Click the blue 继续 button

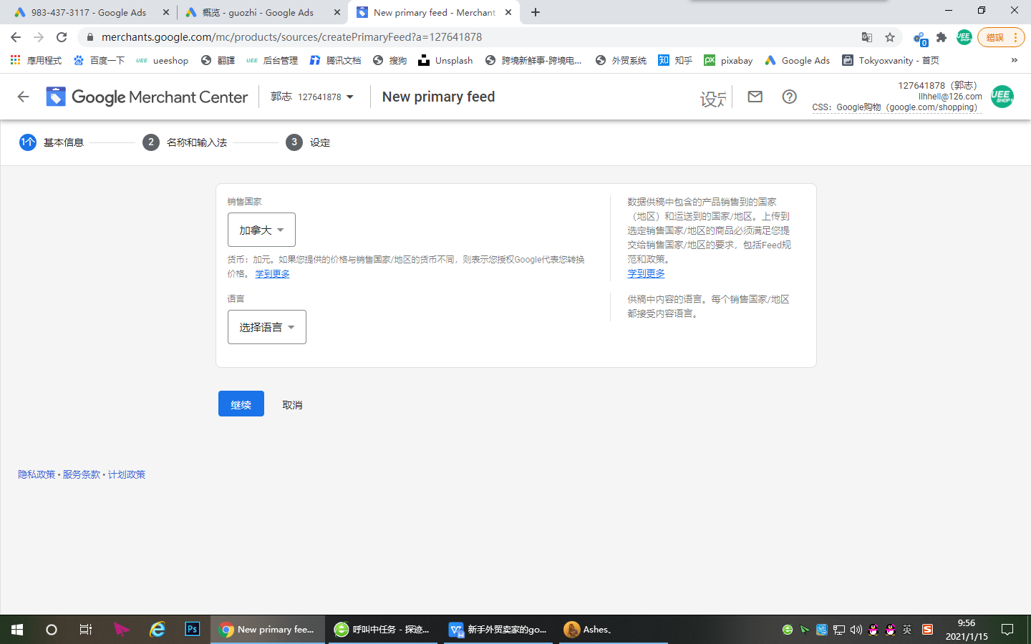tap(241, 404)
